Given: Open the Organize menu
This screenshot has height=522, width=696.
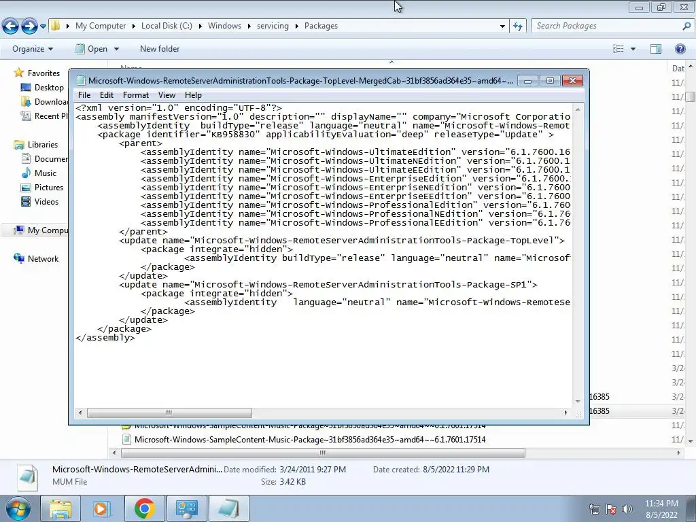Looking at the screenshot, I should point(33,49).
